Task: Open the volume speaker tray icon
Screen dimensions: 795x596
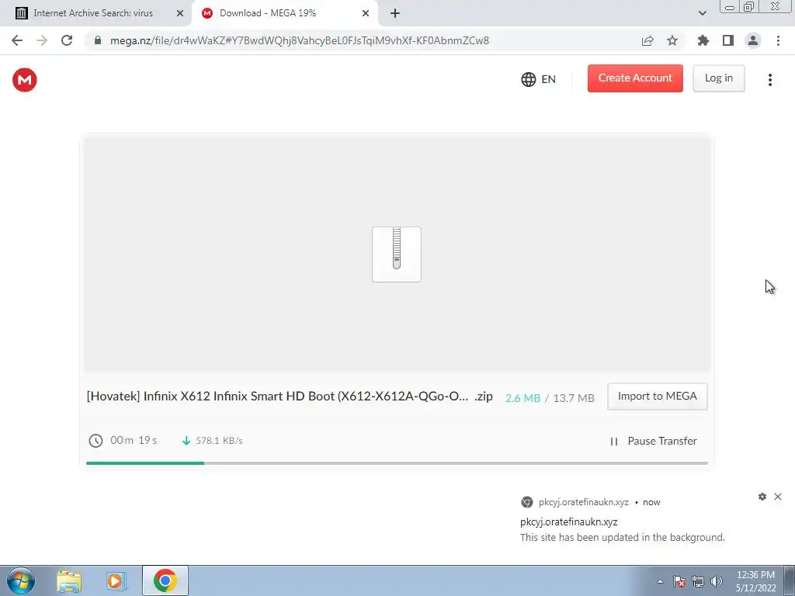Action: (x=717, y=582)
